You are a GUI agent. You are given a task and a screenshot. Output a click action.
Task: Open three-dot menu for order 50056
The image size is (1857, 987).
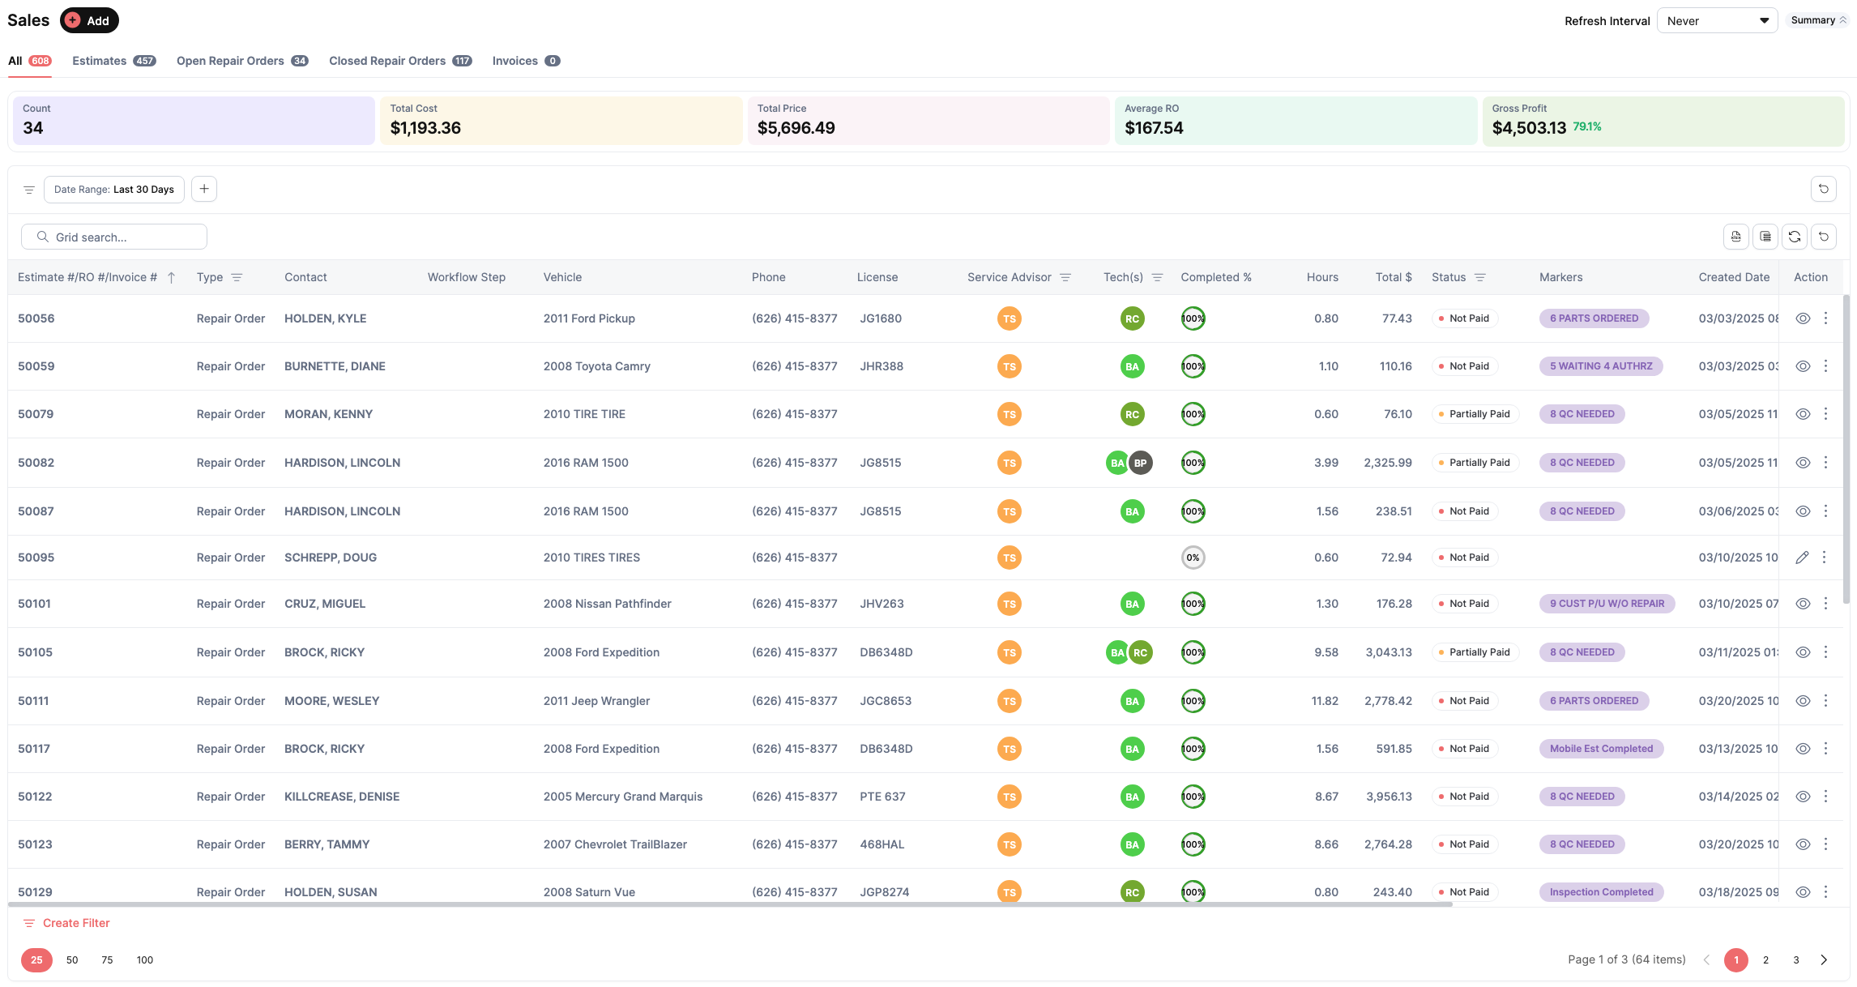(1825, 318)
